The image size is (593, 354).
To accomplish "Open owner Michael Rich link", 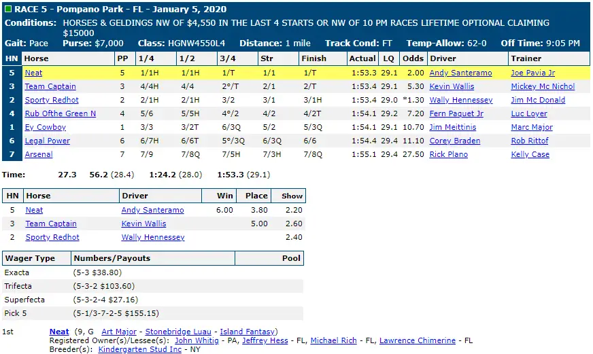I will (x=333, y=341).
